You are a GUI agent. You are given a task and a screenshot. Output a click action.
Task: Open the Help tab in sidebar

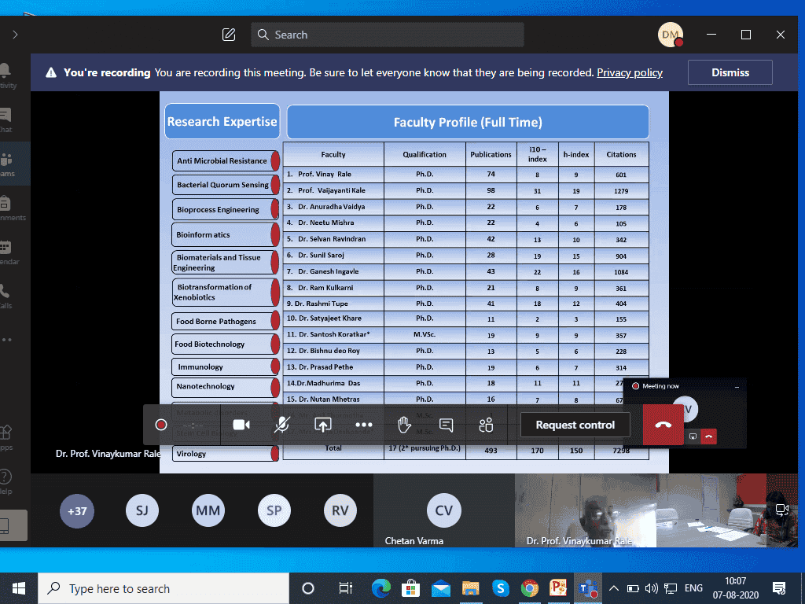(x=6, y=481)
